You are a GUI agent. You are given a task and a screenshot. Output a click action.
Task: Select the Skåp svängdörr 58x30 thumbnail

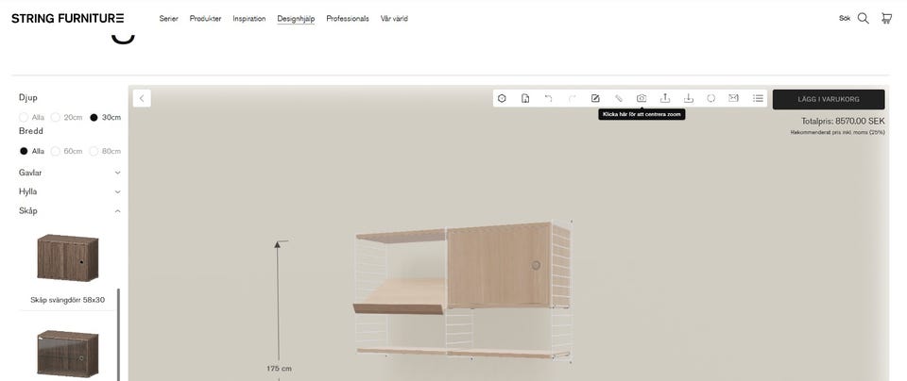coord(68,257)
